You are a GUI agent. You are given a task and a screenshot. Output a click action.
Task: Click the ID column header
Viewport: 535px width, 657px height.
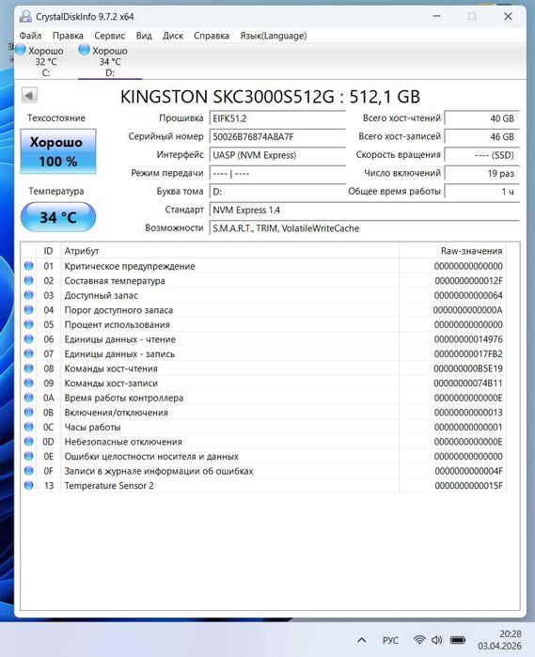pyautogui.click(x=48, y=251)
